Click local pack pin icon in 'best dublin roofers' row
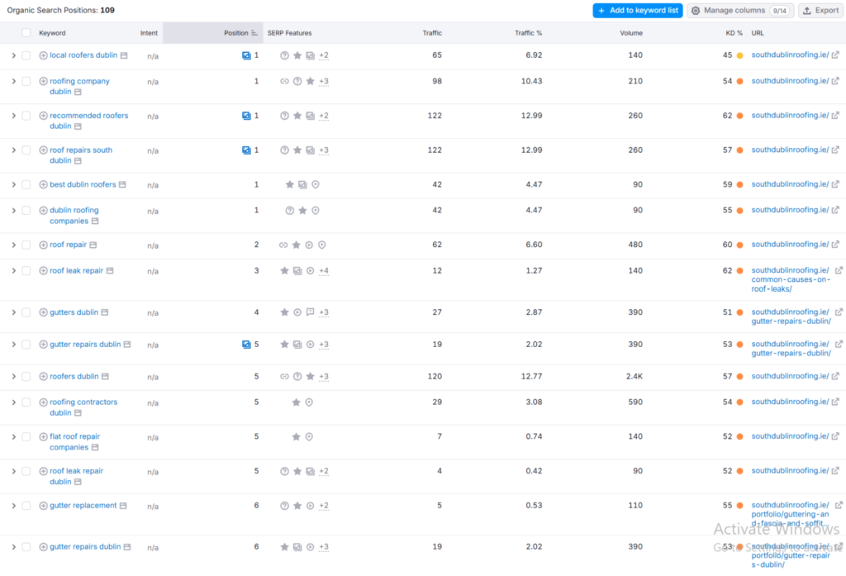The image size is (846, 576). pyautogui.click(x=316, y=184)
